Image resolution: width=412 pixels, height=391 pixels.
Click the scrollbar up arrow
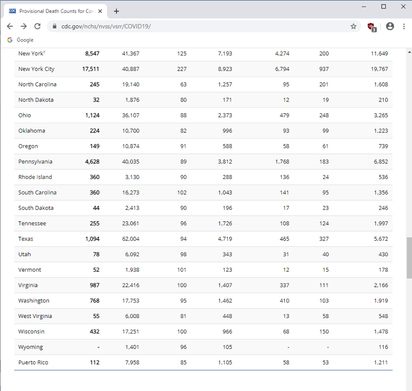(x=409, y=52)
